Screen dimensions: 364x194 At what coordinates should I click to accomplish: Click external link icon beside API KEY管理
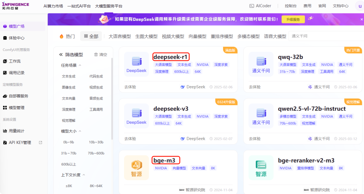41,143
